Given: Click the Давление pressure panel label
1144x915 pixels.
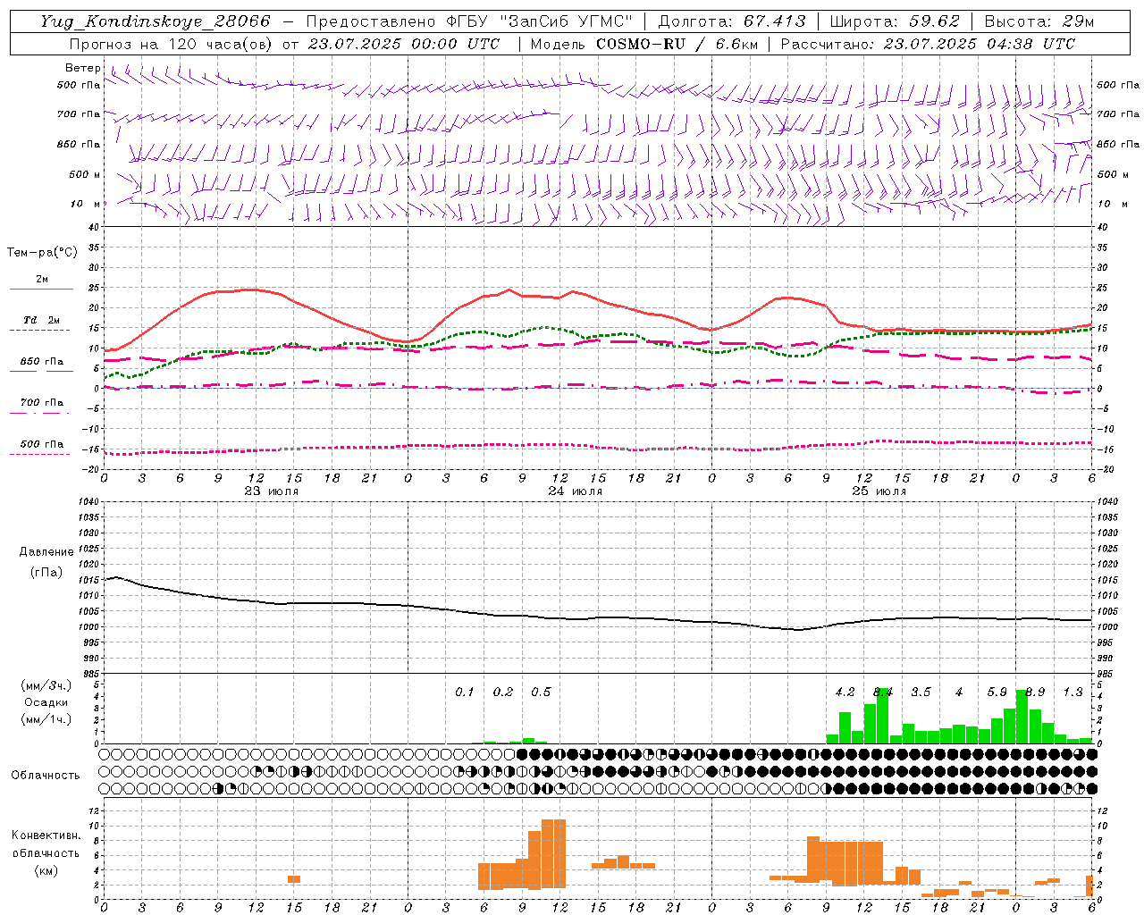Looking at the screenshot, I should (x=46, y=552).
